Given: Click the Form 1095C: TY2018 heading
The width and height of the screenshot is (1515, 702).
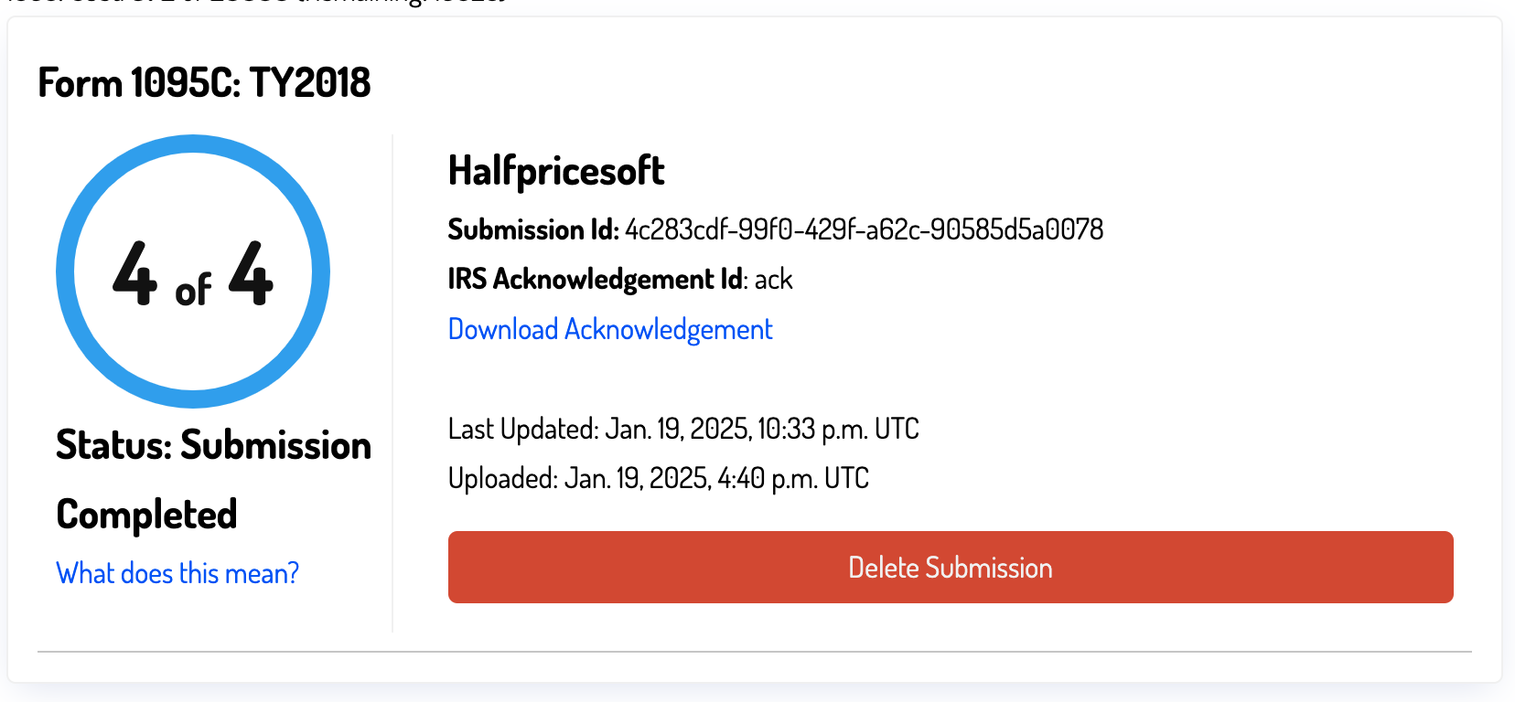Looking at the screenshot, I should pos(204,82).
